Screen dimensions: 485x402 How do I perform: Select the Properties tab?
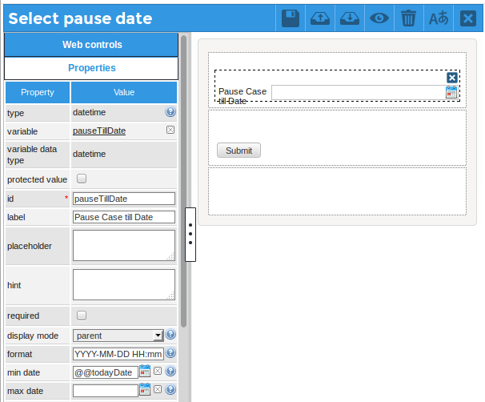point(92,68)
